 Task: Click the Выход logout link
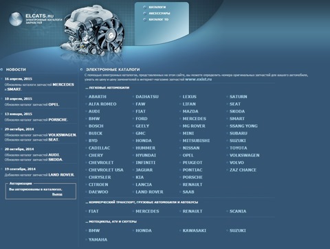pyautogui.click(x=57, y=194)
